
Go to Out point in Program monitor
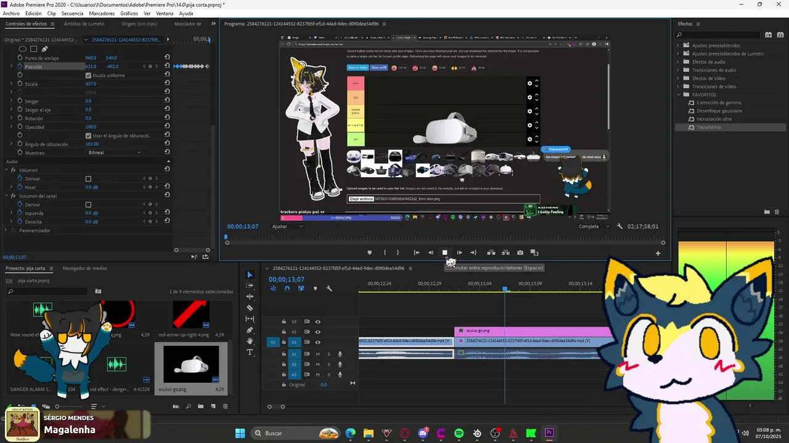pyautogui.click(x=473, y=252)
